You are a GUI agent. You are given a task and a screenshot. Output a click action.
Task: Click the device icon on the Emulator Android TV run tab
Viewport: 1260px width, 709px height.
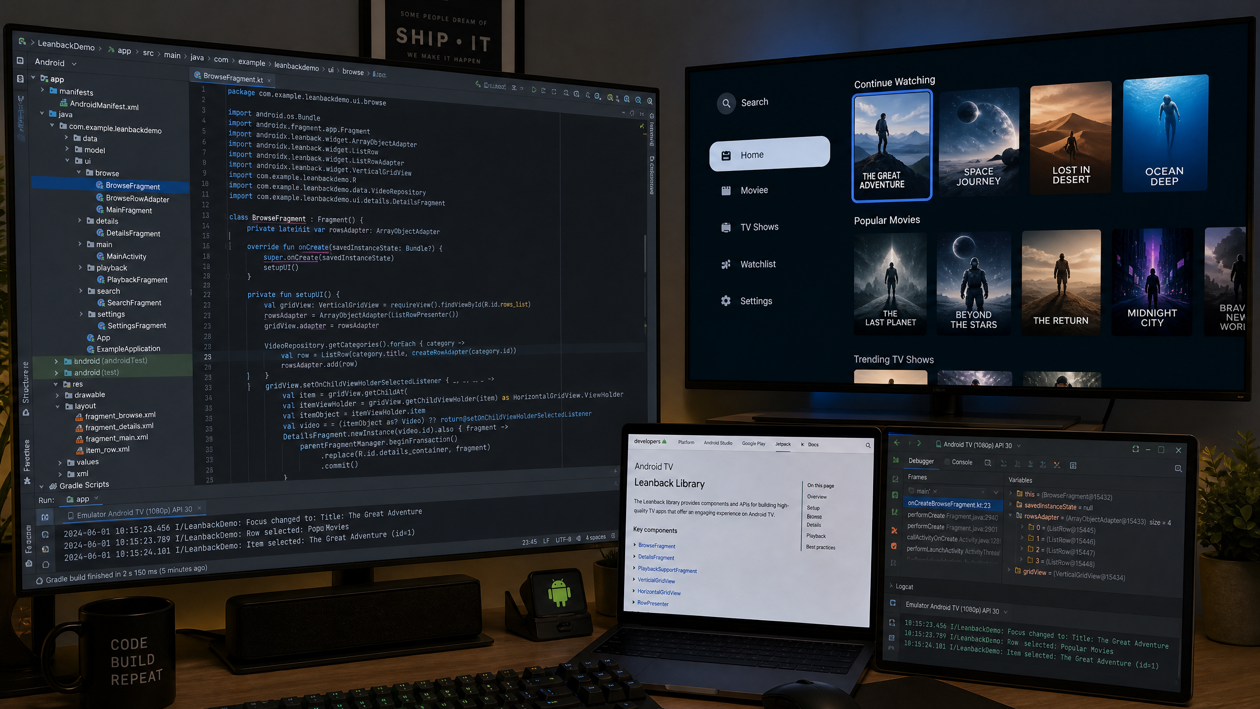[70, 516]
